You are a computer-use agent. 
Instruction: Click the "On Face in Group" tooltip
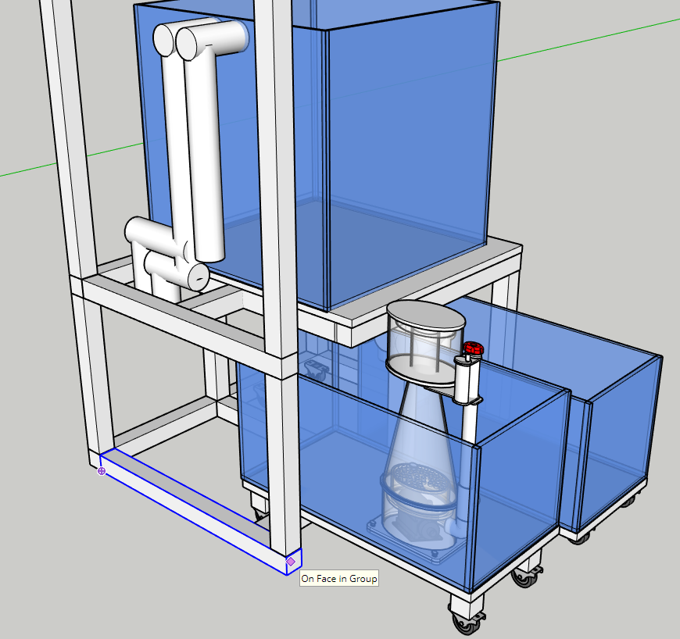click(339, 579)
